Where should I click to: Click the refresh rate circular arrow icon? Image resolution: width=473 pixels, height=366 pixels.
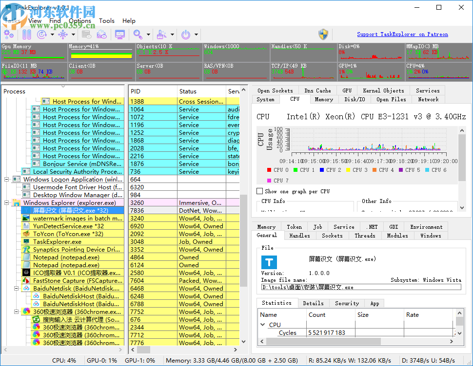coord(42,35)
